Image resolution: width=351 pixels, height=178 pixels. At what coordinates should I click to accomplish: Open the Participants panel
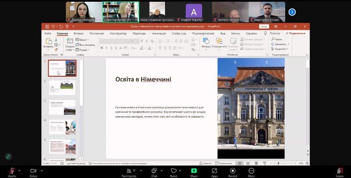129,170
